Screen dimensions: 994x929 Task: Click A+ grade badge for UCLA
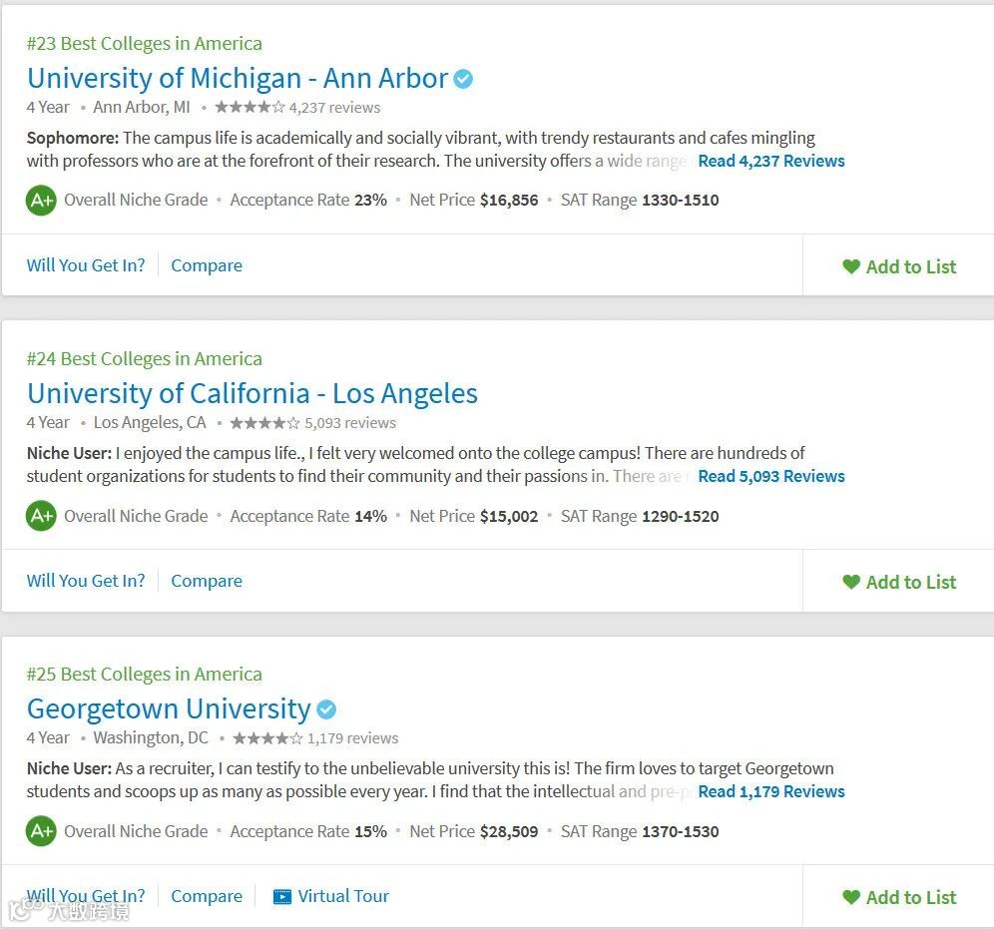(41, 516)
